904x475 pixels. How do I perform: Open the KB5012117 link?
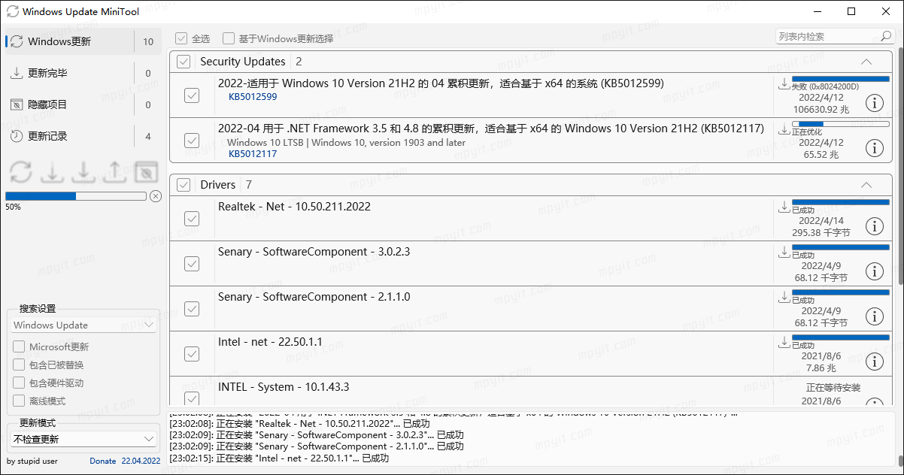point(253,153)
